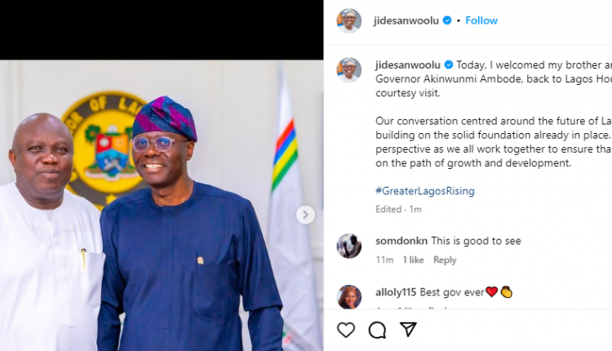Click verified badge beside header username
Viewport: 612px width, 351px height.
(447, 20)
